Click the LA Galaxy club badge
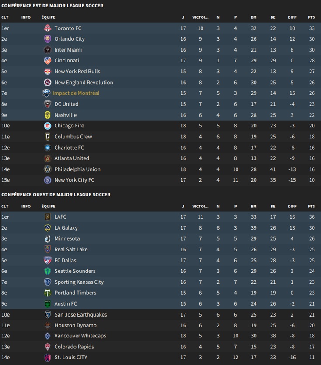This screenshot has width=321, height=365. click(x=48, y=228)
